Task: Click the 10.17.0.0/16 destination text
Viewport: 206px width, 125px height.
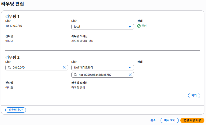Action: pyautogui.click(x=14, y=25)
